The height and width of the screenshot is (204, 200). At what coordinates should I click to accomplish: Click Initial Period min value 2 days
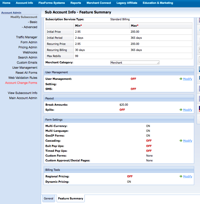pos(79,38)
